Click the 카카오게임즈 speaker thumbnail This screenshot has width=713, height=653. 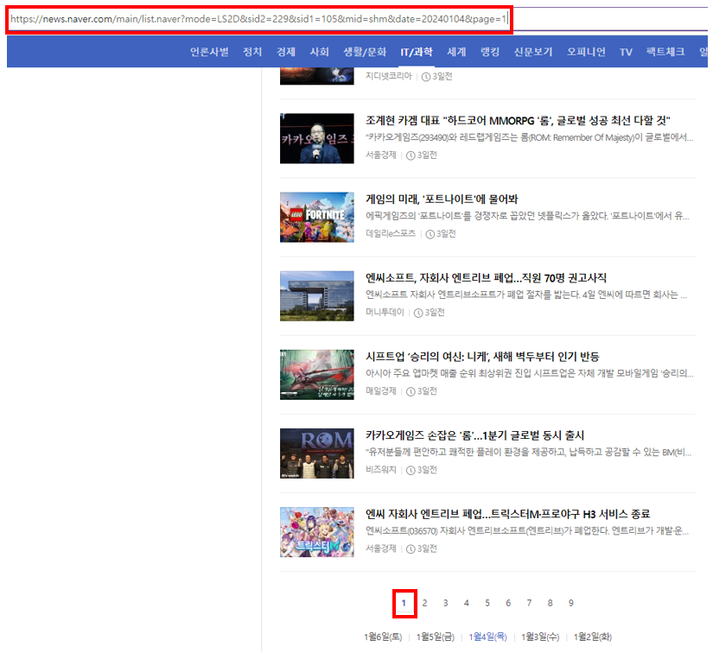[317, 138]
